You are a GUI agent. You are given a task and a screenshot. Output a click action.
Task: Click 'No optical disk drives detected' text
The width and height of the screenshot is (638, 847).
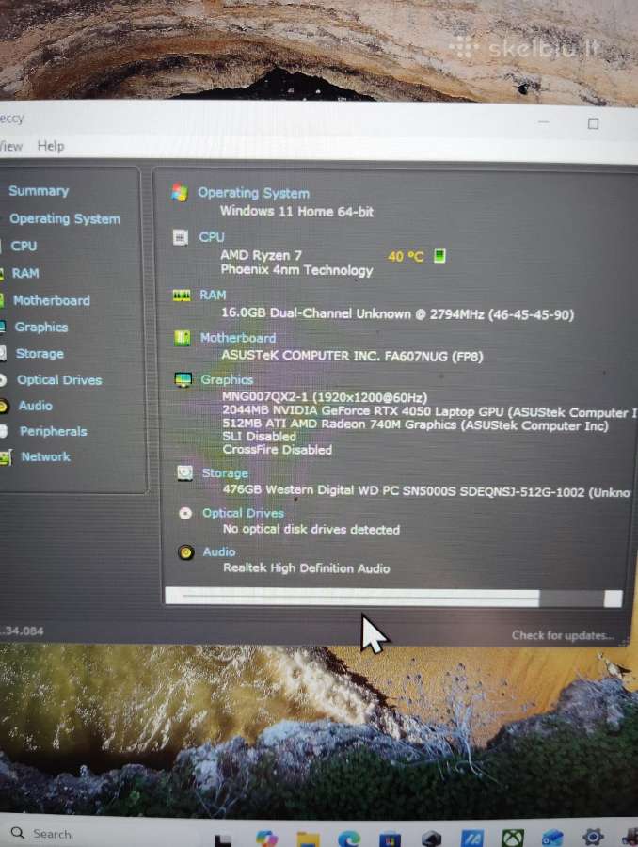tap(311, 529)
